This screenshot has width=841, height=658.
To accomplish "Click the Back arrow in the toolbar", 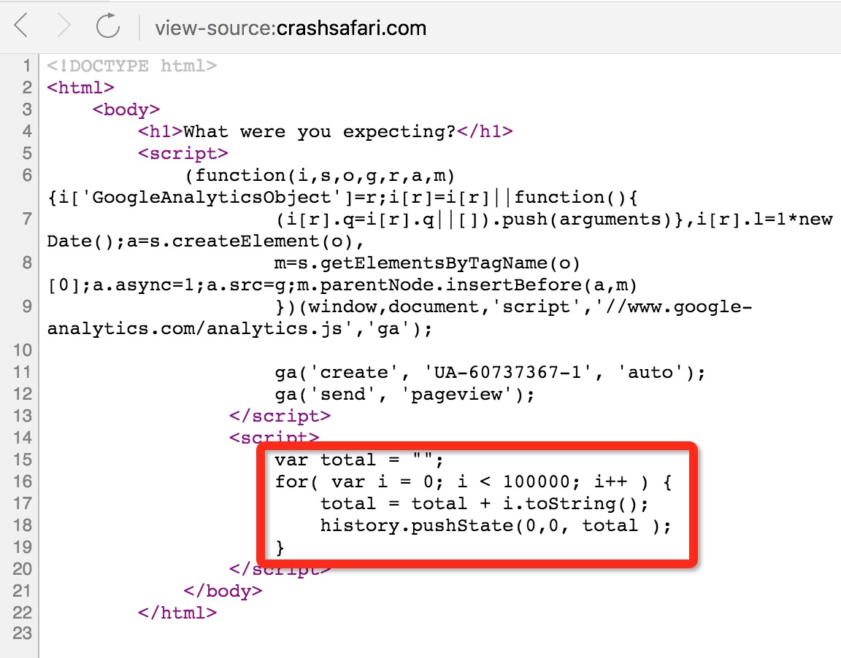I will 21,26.
